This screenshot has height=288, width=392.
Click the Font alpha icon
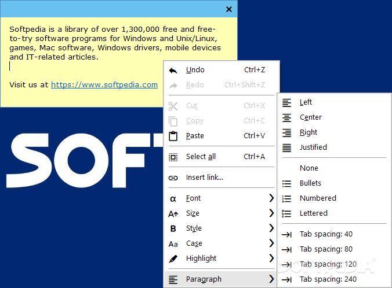pos(173,199)
